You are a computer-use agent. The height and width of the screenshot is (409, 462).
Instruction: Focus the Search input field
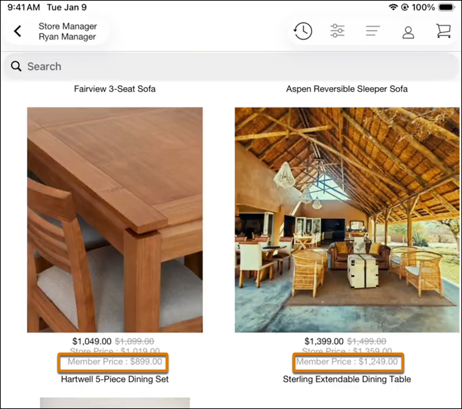click(x=231, y=67)
